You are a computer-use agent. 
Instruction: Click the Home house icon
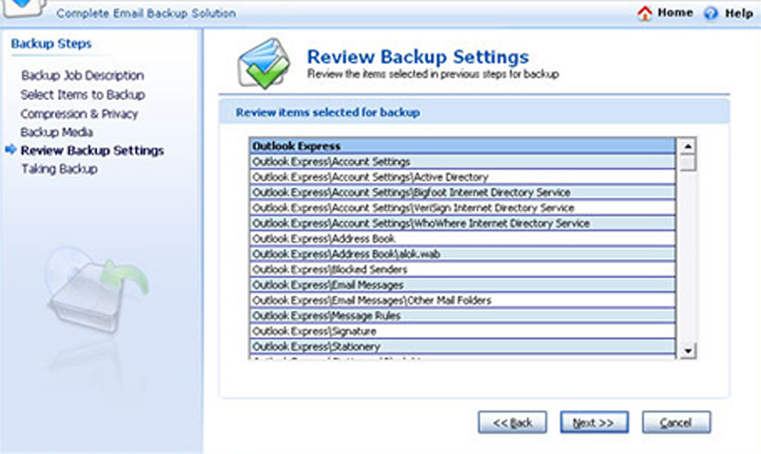coord(645,12)
